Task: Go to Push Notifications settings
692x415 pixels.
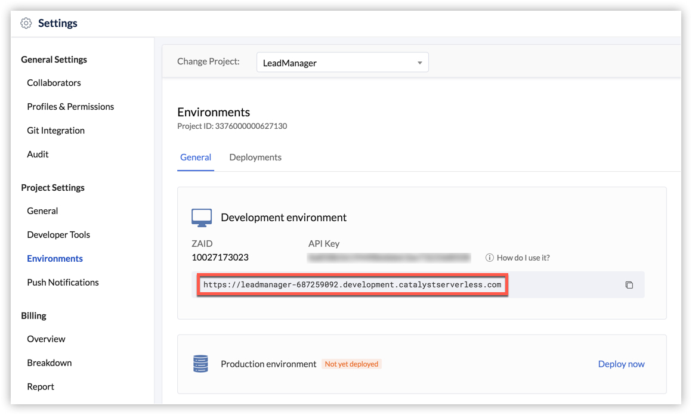Action: click(63, 283)
